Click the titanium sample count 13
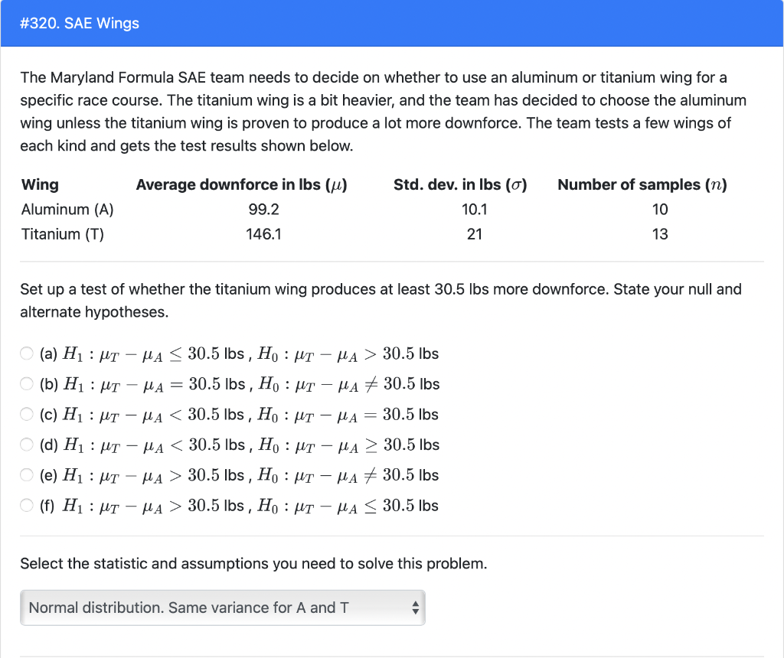The height and width of the screenshot is (658, 784). (x=660, y=234)
